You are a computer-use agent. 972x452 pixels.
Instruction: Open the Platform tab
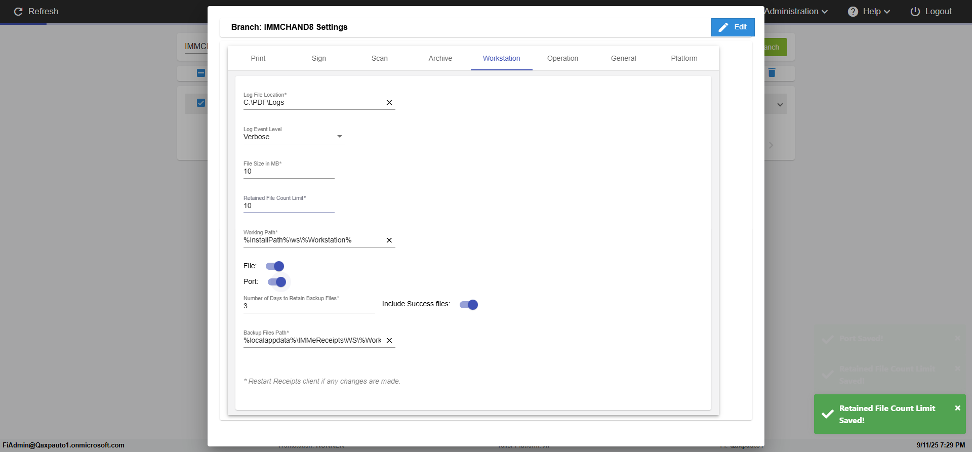684,58
